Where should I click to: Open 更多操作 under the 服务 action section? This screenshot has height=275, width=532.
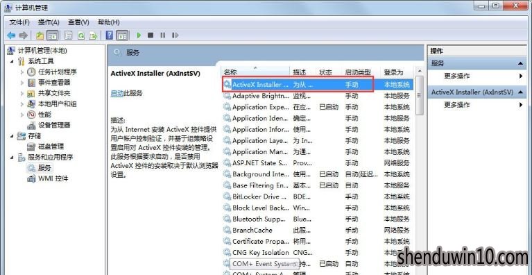(456, 76)
